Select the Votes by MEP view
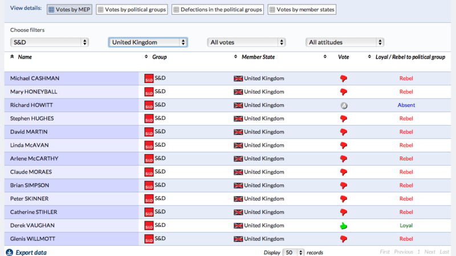The height and width of the screenshot is (256, 456). 69,10
